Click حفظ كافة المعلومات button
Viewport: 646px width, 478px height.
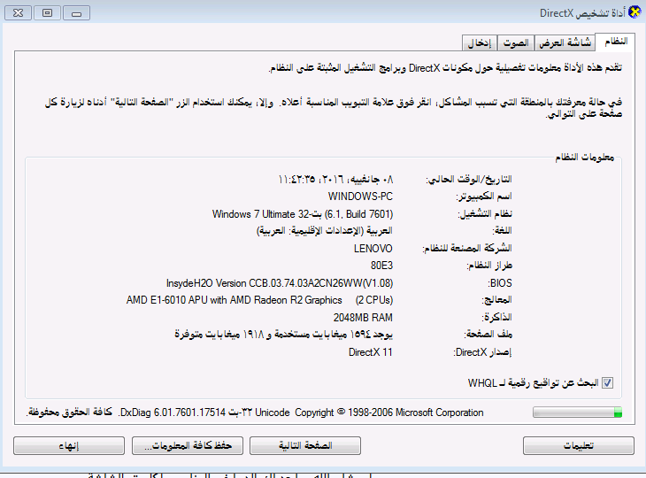(188, 446)
